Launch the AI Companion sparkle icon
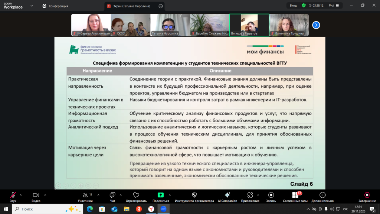Screen dimensions: 380x214 click(x=227, y=195)
